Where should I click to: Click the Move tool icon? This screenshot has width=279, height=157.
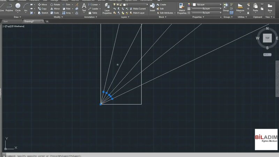pyautogui.click(x=39, y=5)
